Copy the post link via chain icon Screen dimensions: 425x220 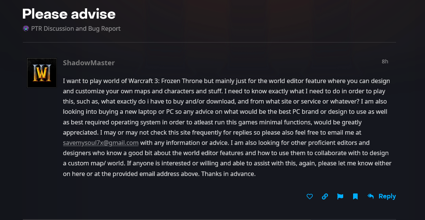(x=325, y=196)
